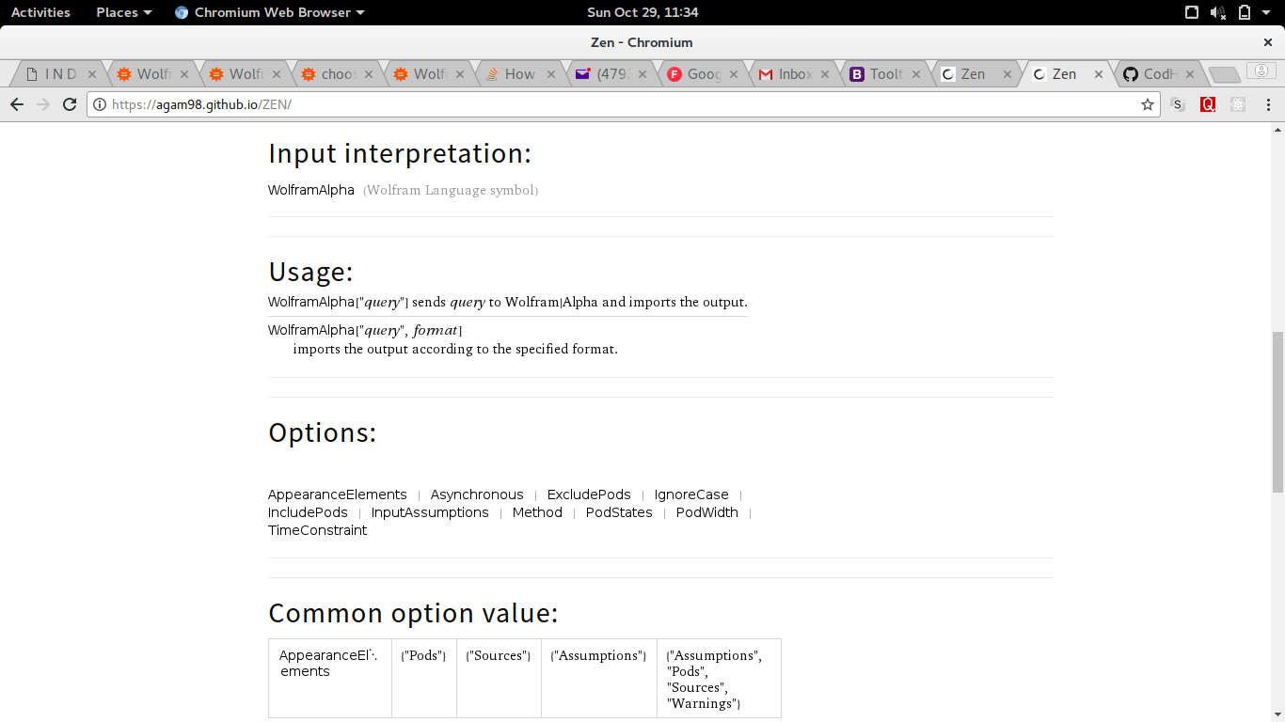
Task: Click the AppearanceElements option
Action: point(338,494)
